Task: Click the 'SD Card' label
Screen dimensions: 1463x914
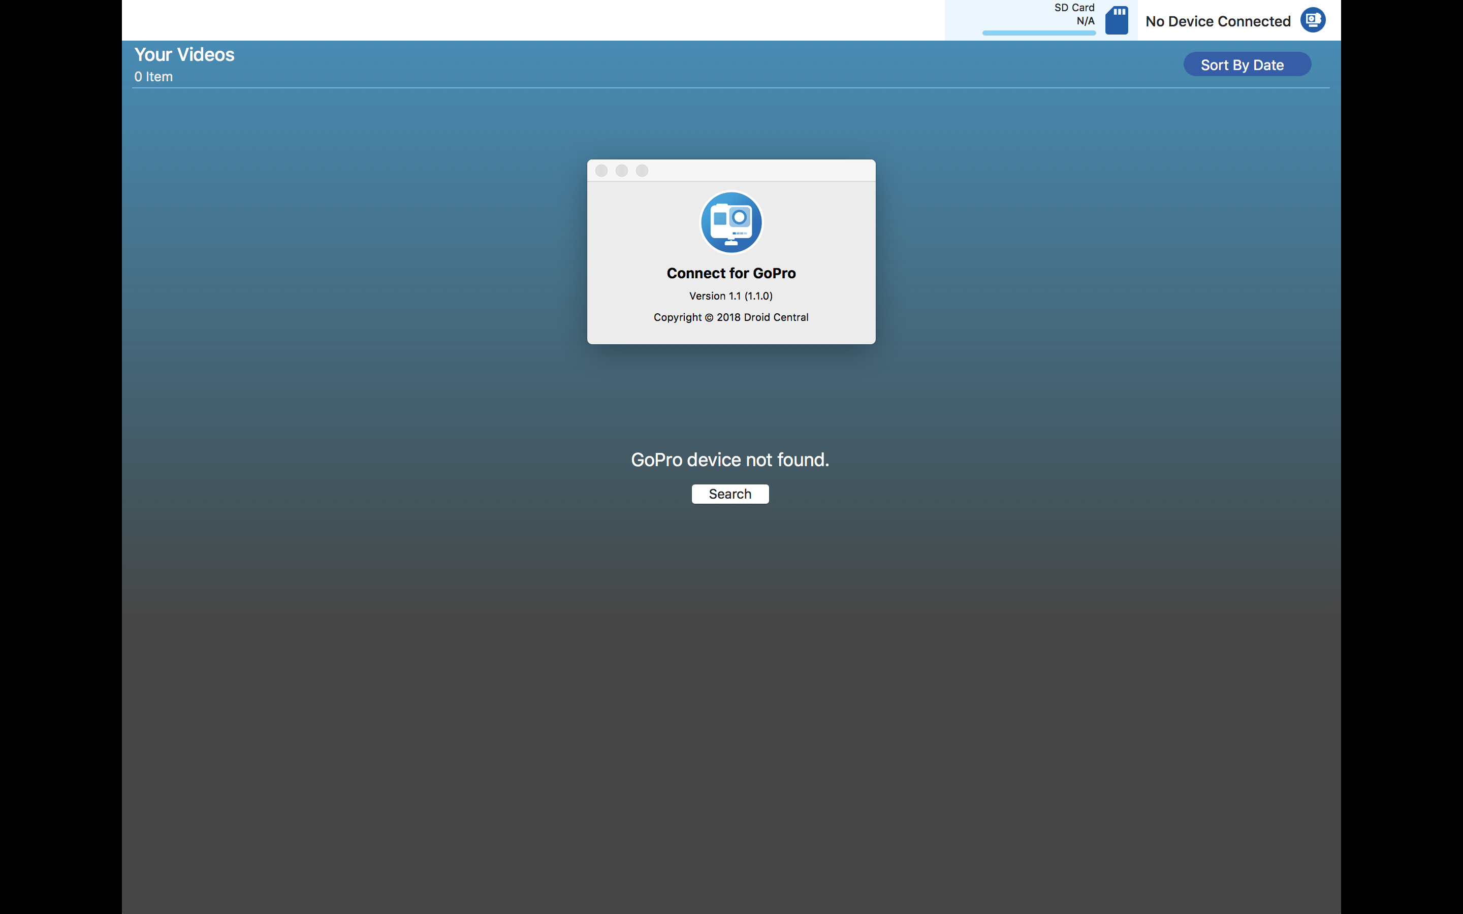Action: pos(1074,7)
